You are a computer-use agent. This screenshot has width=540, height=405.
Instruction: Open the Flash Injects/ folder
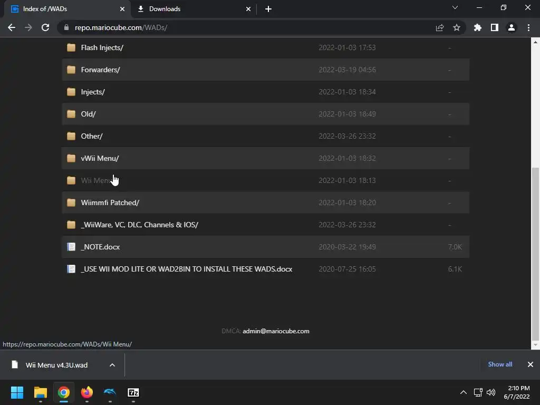(102, 47)
